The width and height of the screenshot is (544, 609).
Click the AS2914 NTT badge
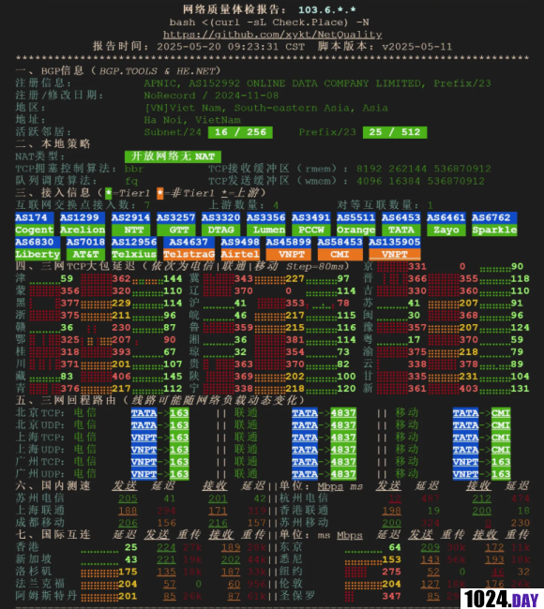point(130,224)
